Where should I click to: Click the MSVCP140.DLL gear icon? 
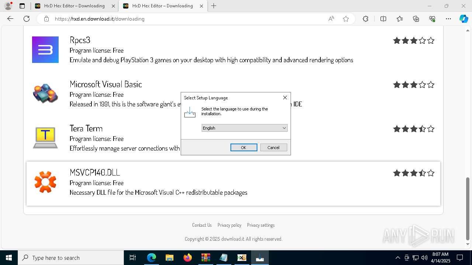45,182
